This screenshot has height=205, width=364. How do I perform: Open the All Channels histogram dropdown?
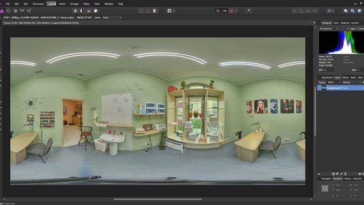329,28
